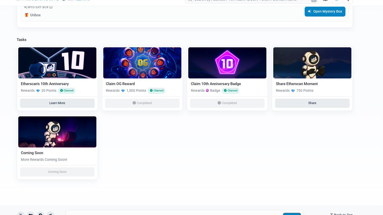Click the 20 Points reward text
383x215 pixels.
pyautogui.click(x=49, y=90)
